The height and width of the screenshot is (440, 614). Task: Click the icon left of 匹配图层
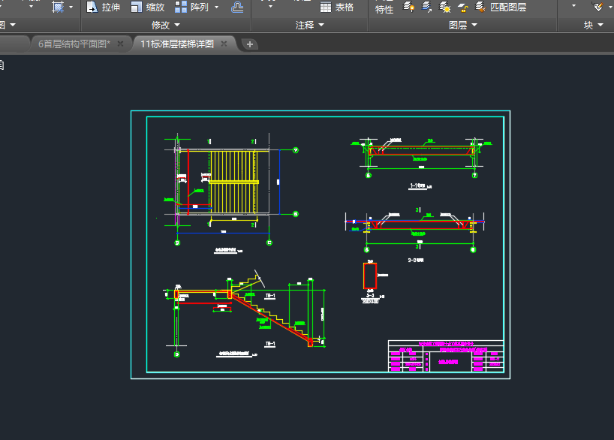click(480, 8)
